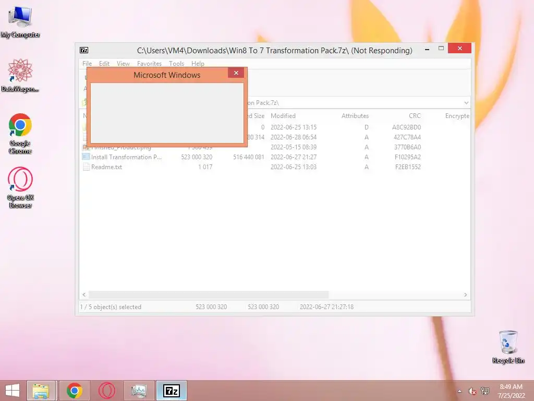Open the DataWagon desktop shortcut

20,76
